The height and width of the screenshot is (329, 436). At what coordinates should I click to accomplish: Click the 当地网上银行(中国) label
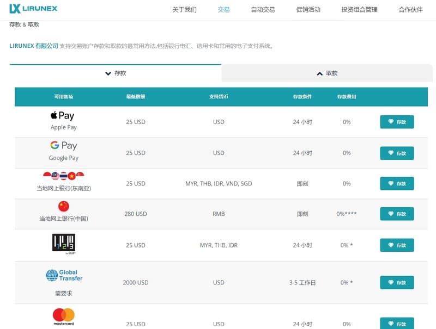[x=64, y=219]
